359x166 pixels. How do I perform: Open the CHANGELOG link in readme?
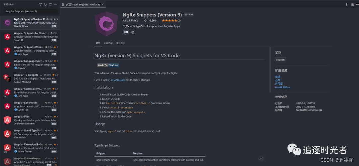118,80
